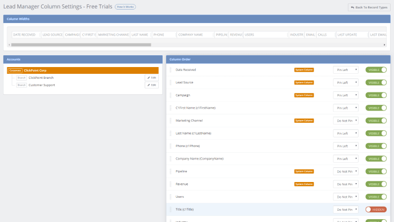Viewport: 394px width, 222px height.
Task: Click the USERS width header
Action: pos(266,35)
